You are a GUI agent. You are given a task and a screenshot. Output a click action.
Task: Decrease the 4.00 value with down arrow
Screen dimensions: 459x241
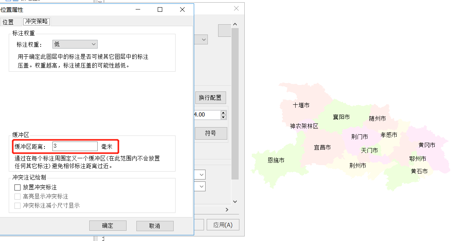(x=223, y=117)
